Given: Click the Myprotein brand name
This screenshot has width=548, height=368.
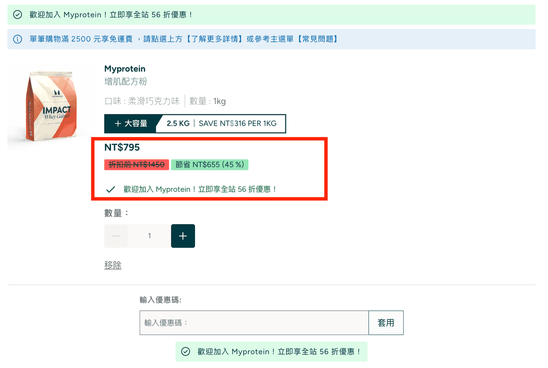Looking at the screenshot, I should [x=125, y=69].
